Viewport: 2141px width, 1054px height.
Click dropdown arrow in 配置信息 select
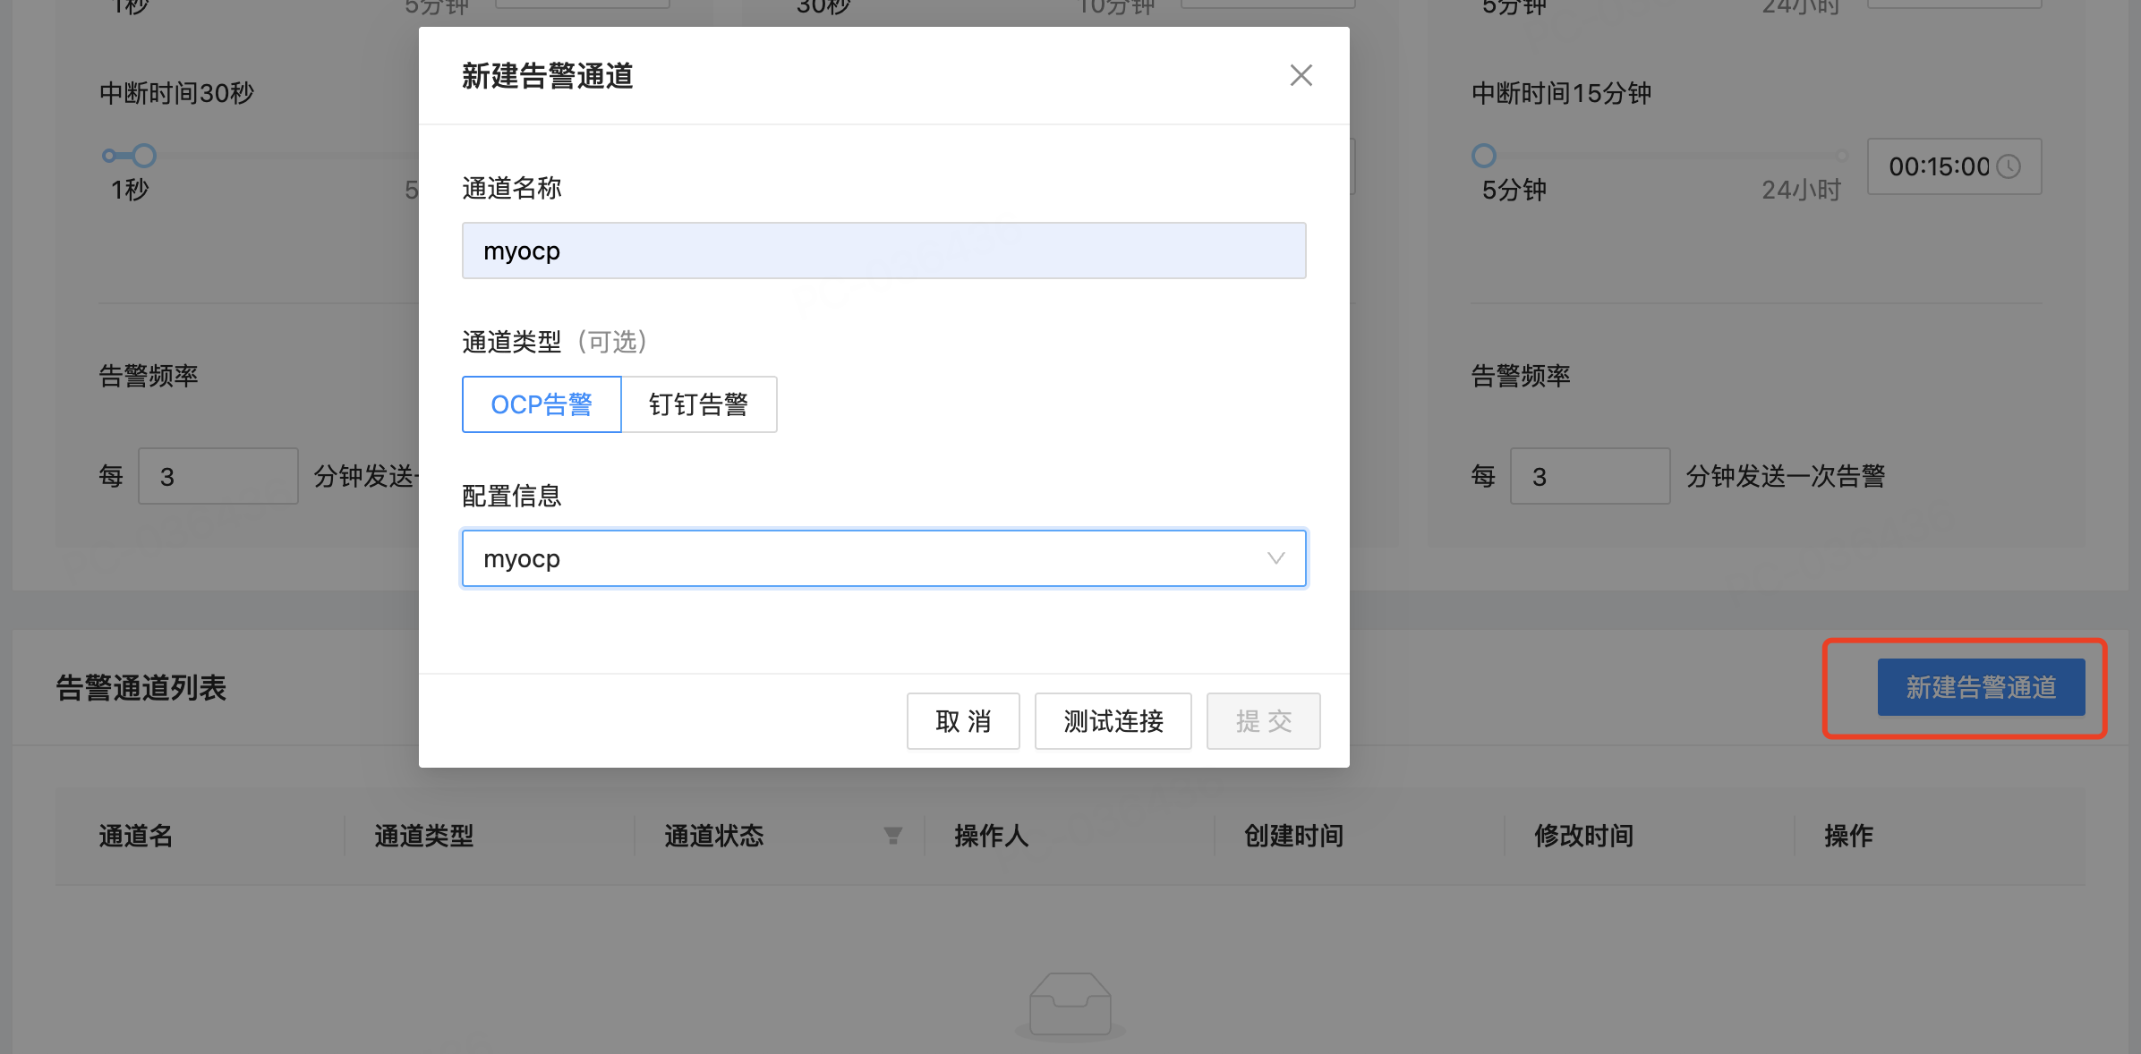click(x=1275, y=558)
